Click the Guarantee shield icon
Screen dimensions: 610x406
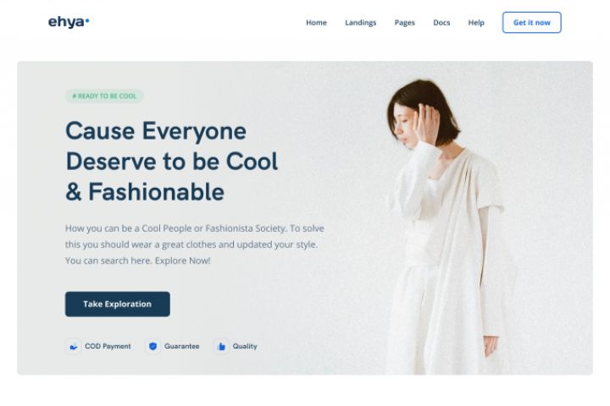click(152, 346)
